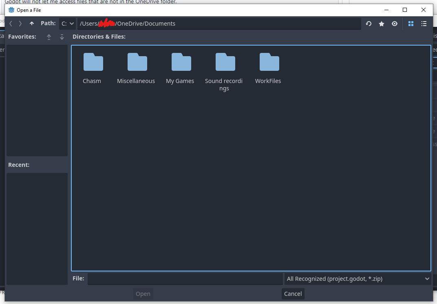437x304 pixels.
Task: Open the file type filter dropdown
Action: [x=358, y=279]
